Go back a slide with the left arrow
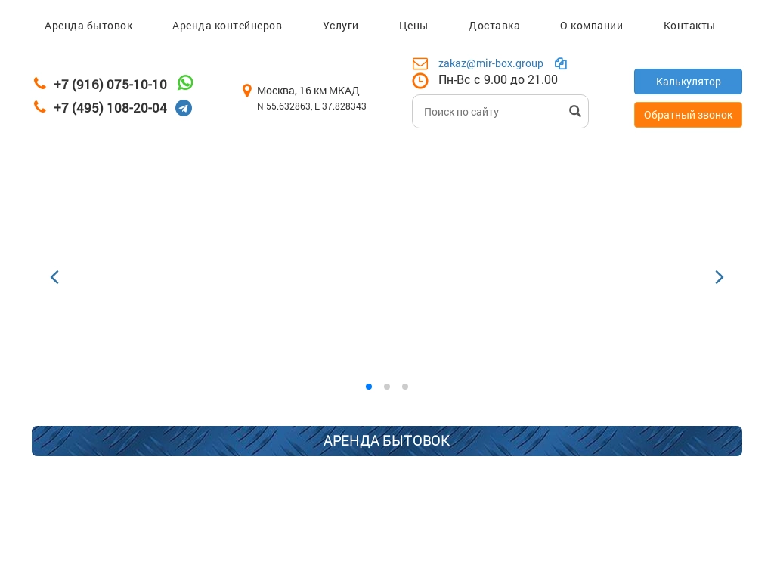Image resolution: width=774 pixels, height=580 pixels. pos(54,277)
